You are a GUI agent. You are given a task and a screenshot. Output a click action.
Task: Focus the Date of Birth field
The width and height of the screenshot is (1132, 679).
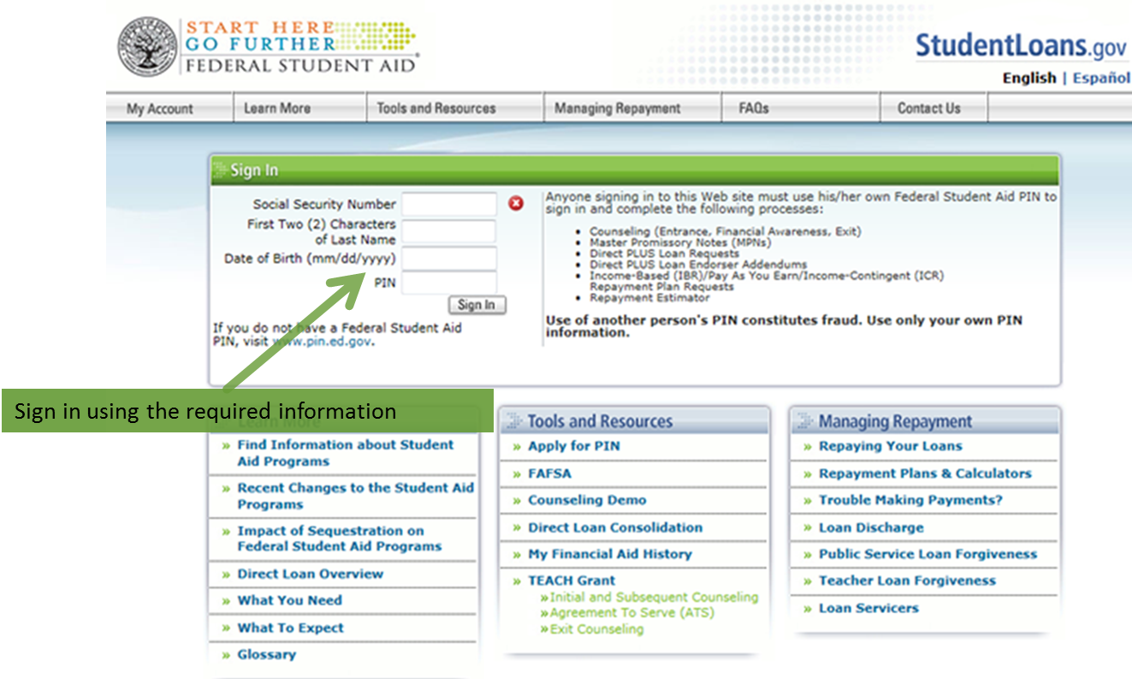(449, 258)
